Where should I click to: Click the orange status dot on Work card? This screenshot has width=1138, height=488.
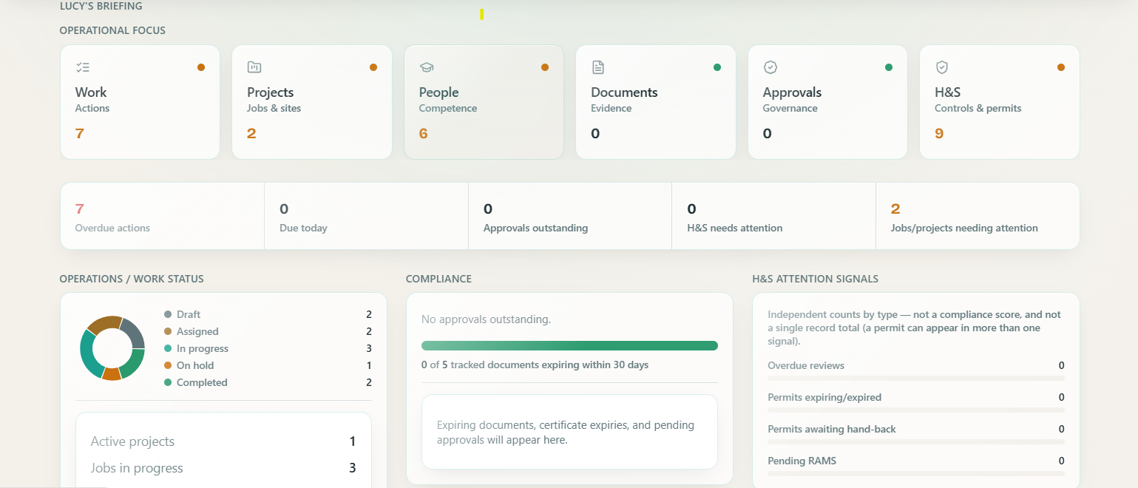click(201, 67)
